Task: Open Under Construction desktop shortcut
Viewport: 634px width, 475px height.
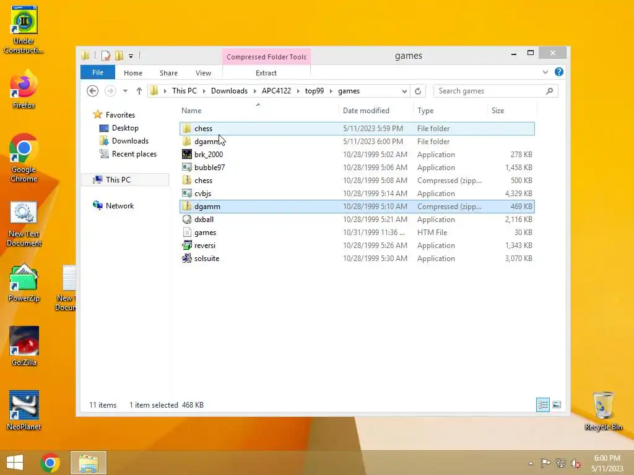Action: tap(24, 30)
